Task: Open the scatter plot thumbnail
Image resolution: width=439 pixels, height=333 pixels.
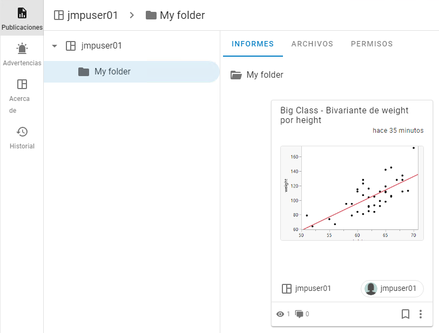Action: coord(352,193)
